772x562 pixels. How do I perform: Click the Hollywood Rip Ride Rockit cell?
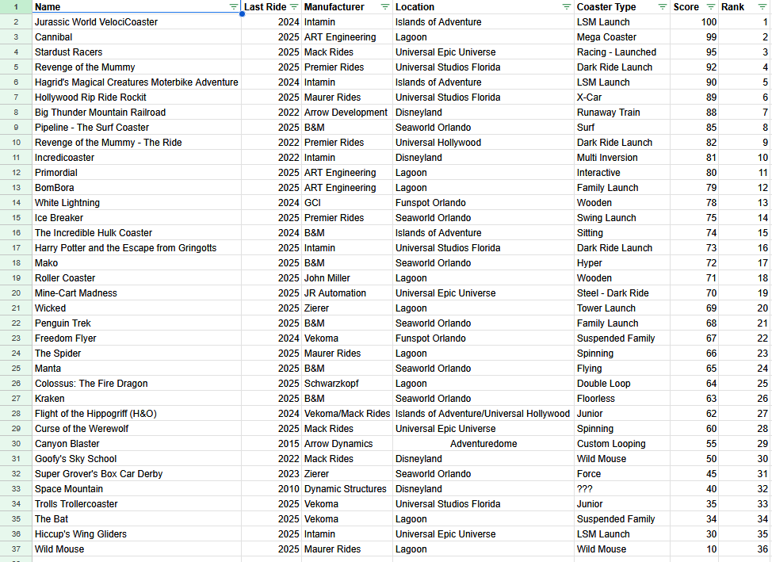[x=137, y=97]
